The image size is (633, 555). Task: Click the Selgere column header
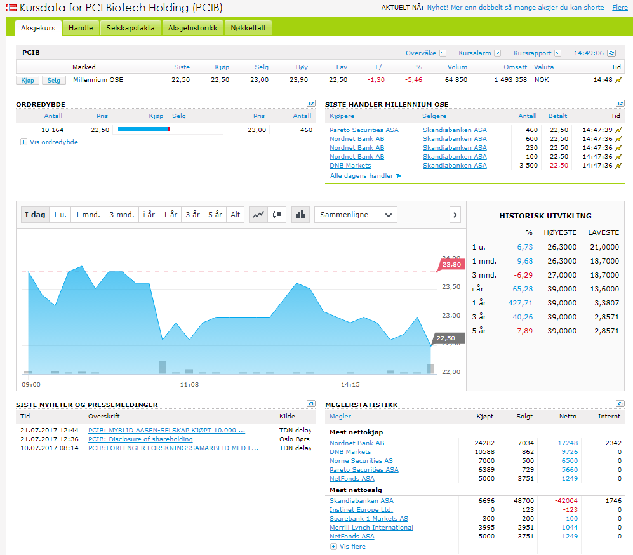[434, 116]
